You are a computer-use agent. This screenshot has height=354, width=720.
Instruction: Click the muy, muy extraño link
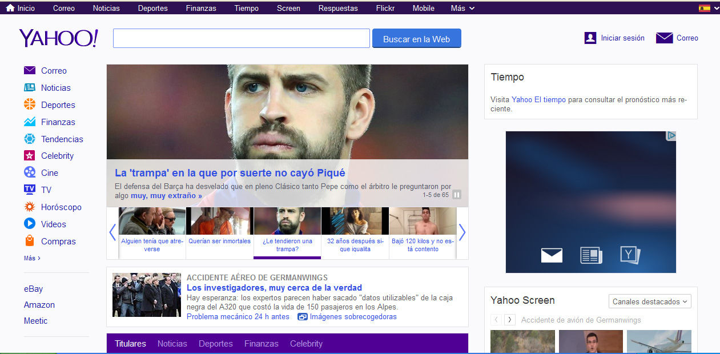(x=166, y=196)
